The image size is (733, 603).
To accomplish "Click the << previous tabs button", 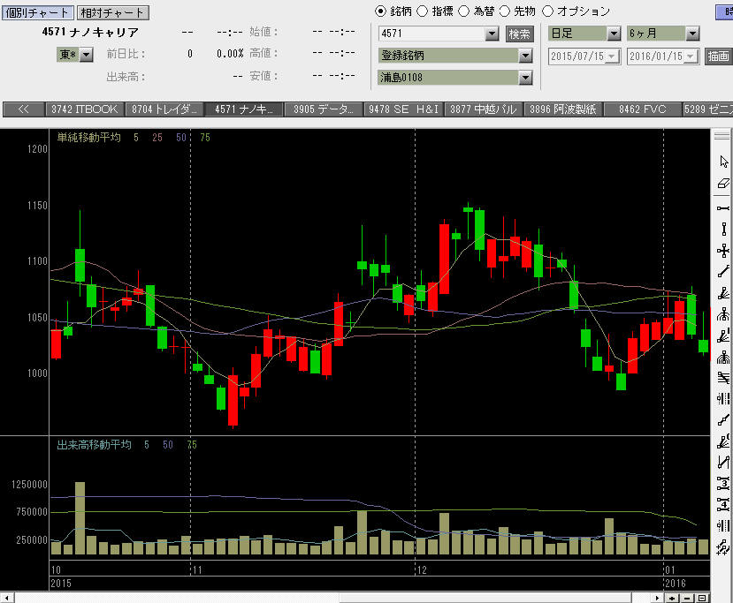I will point(23,109).
